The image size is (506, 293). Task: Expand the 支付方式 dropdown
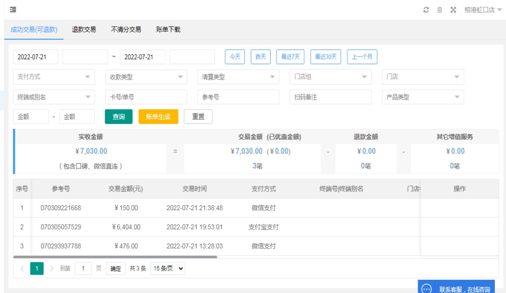pyautogui.click(x=54, y=77)
